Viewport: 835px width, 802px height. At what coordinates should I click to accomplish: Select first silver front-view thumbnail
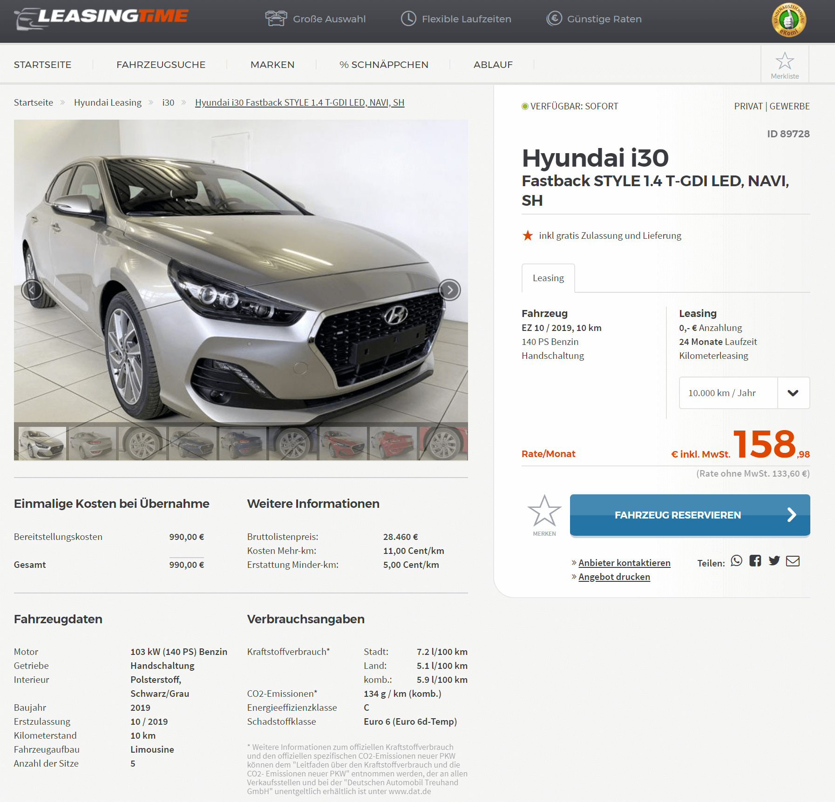pyautogui.click(x=42, y=443)
